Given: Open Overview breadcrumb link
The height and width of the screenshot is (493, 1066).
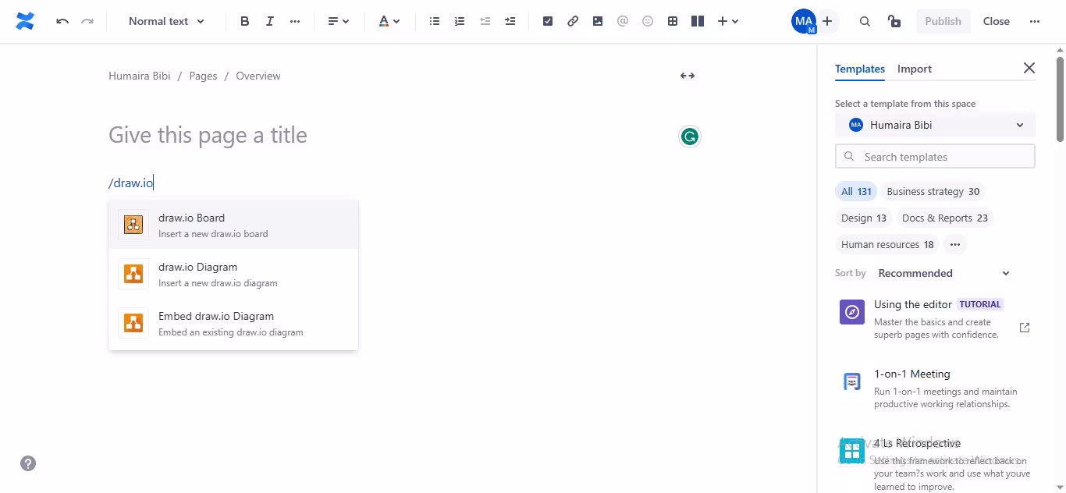Looking at the screenshot, I should click(x=258, y=76).
